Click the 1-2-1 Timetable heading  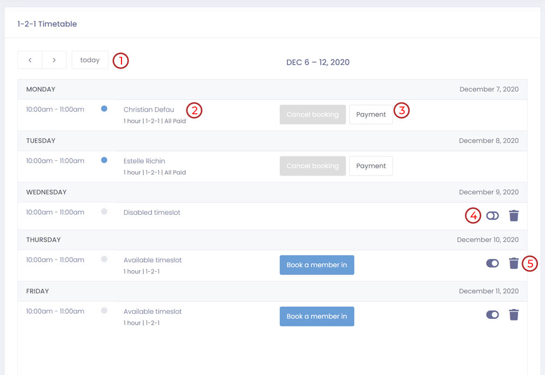click(x=47, y=24)
